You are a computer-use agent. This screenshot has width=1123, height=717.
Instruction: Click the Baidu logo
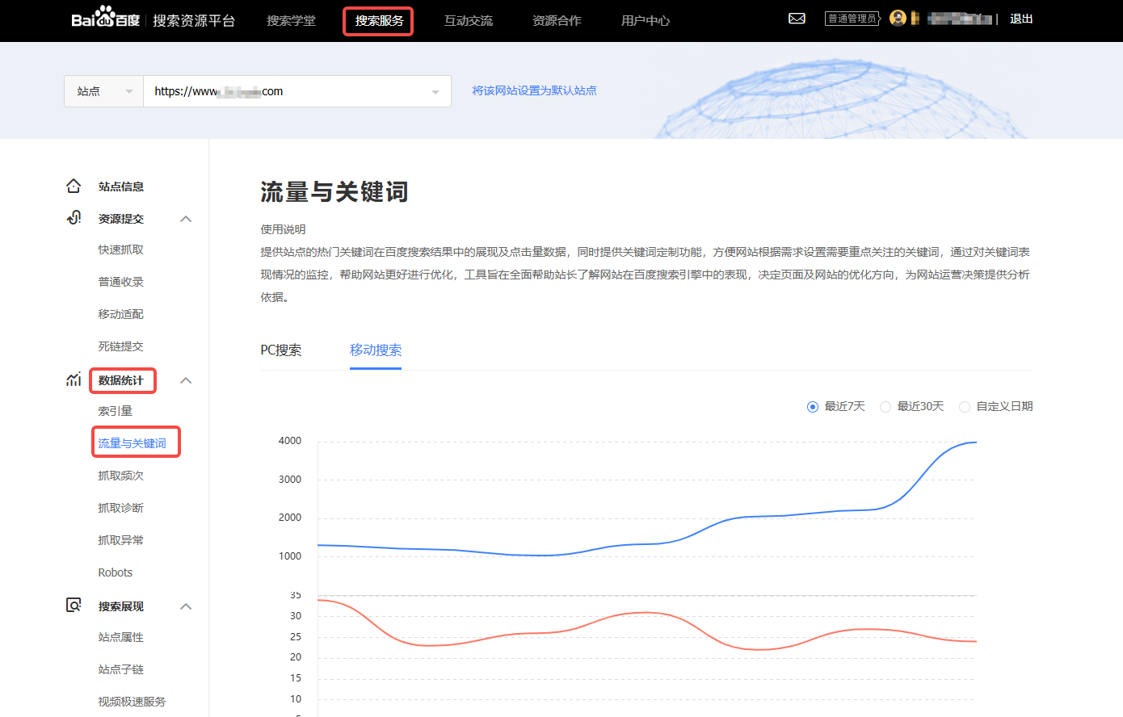tap(104, 19)
